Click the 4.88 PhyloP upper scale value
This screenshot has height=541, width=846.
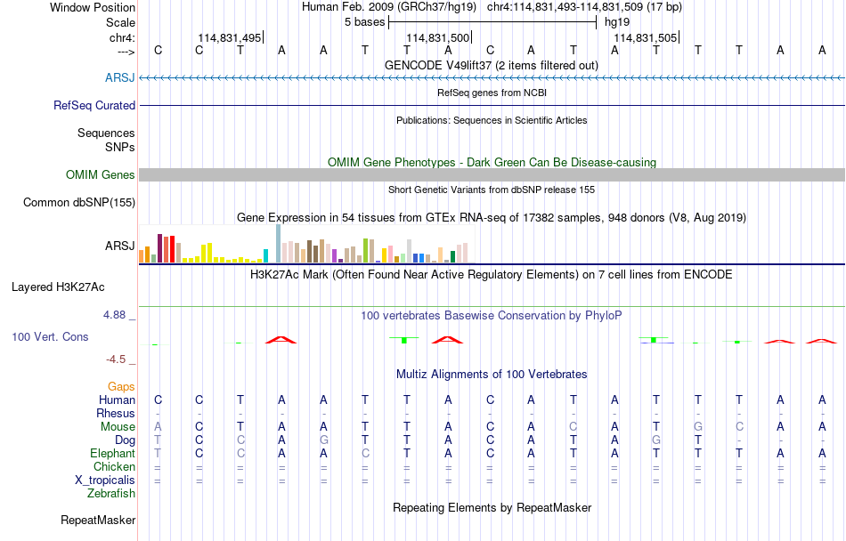(114, 315)
